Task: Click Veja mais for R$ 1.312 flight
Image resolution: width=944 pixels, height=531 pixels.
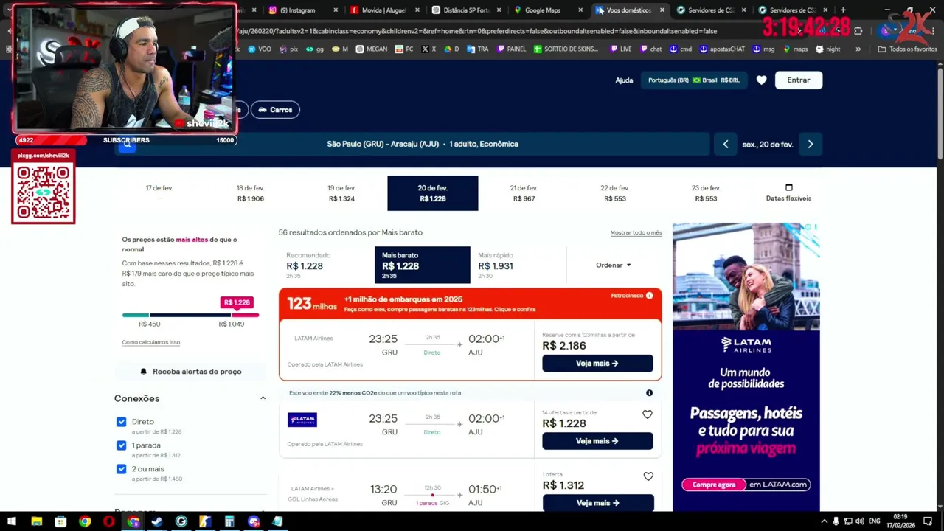Action: click(597, 503)
